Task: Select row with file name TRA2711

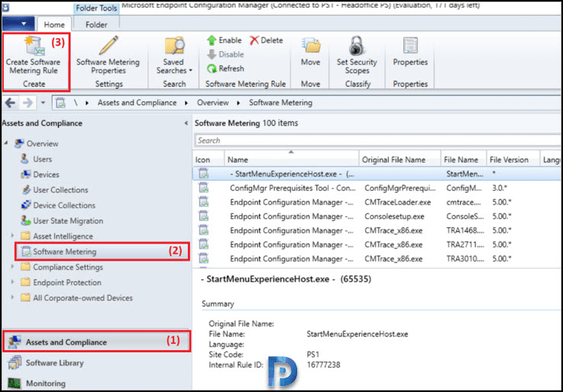Action: [x=377, y=245]
